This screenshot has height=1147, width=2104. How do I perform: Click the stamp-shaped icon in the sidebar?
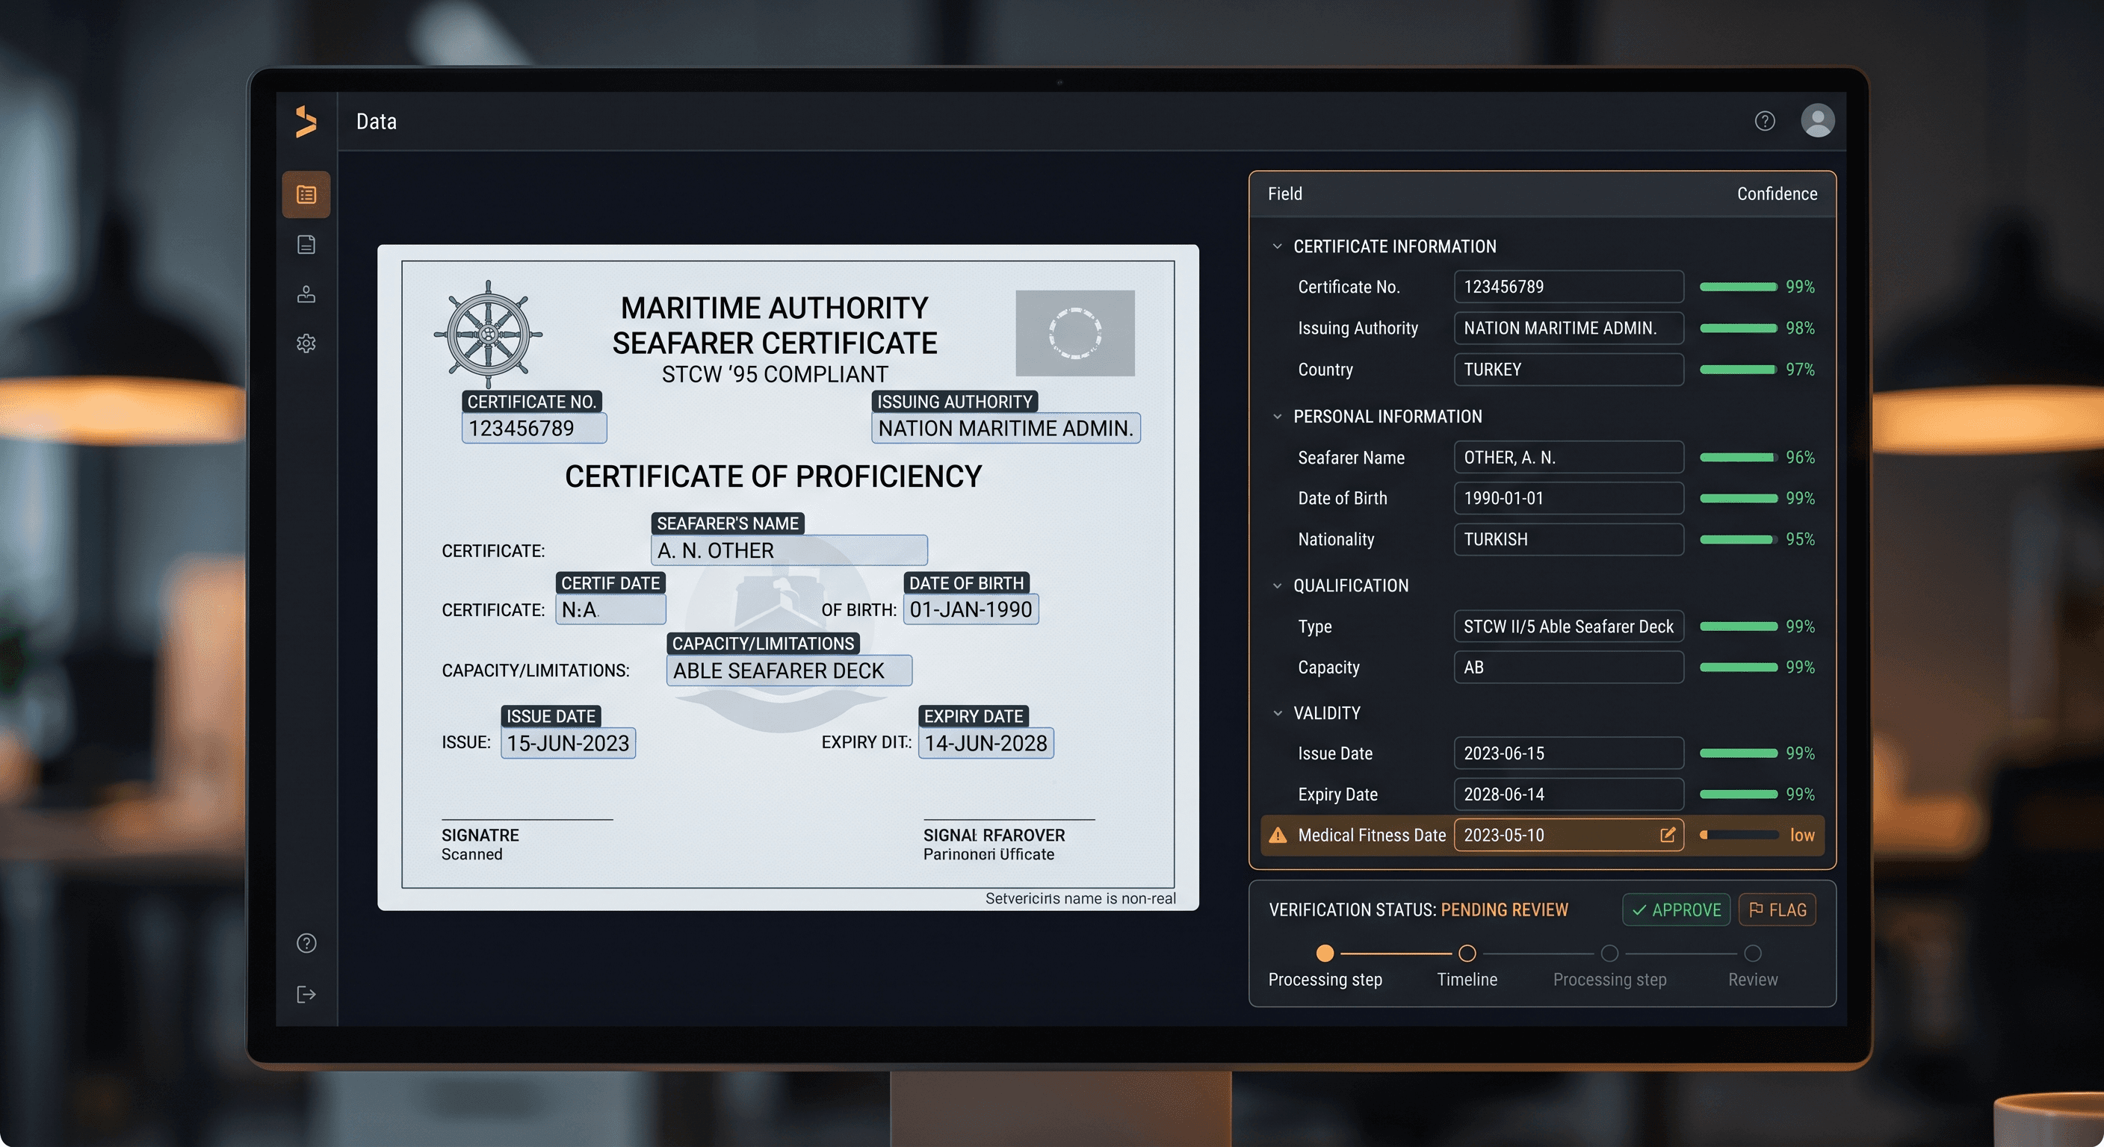pos(306,294)
